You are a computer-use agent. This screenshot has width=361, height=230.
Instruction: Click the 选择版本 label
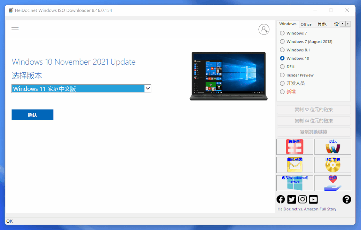(27, 76)
